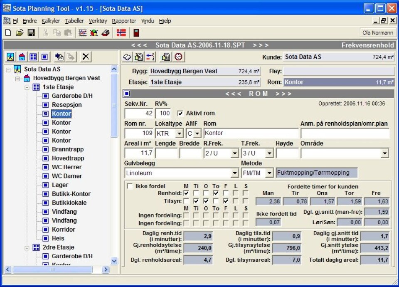Open a file via folder icon
Viewport: 399px width, 287px height.
(x=20, y=32)
